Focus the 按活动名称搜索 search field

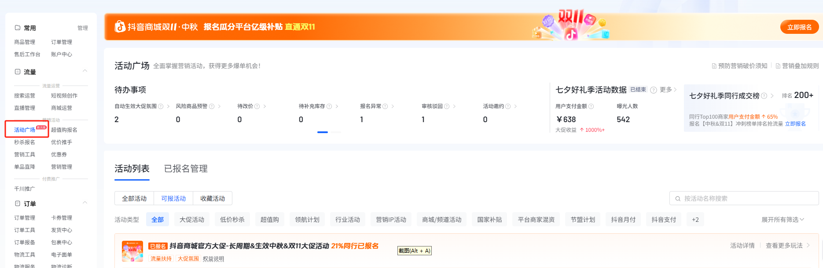(744, 199)
